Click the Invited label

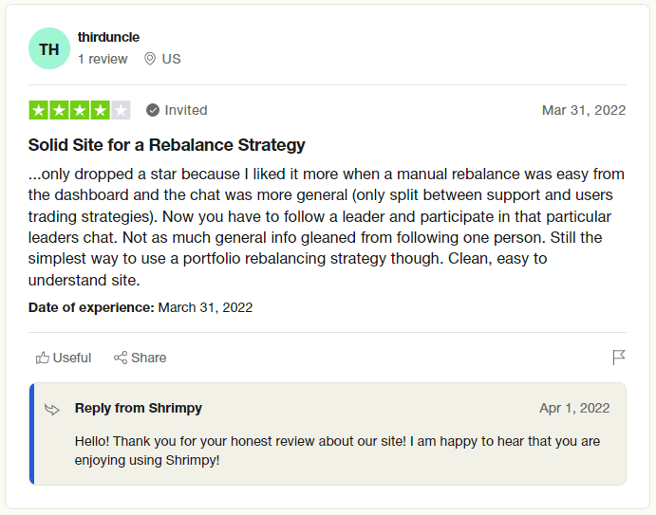186,110
